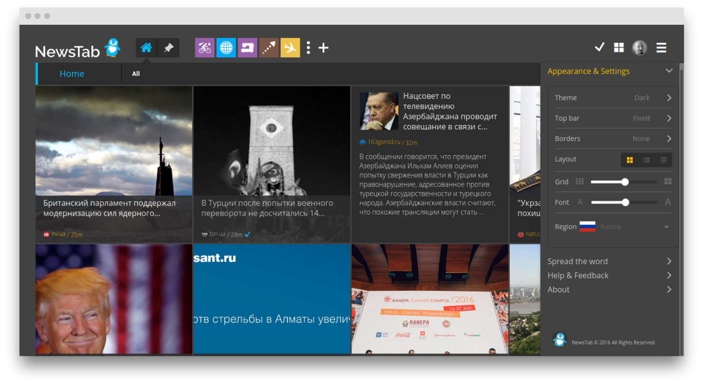Image resolution: width=703 pixels, height=390 pixels.
Task: Select list layout option
Action: pos(646,160)
